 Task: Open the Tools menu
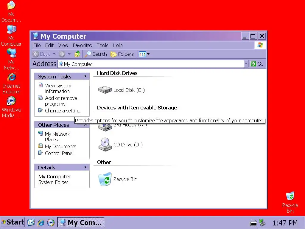102,45
